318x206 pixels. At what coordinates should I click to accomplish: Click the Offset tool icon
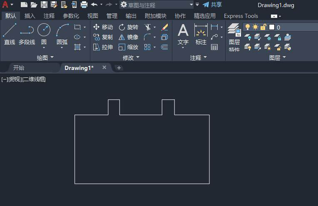tap(164, 47)
